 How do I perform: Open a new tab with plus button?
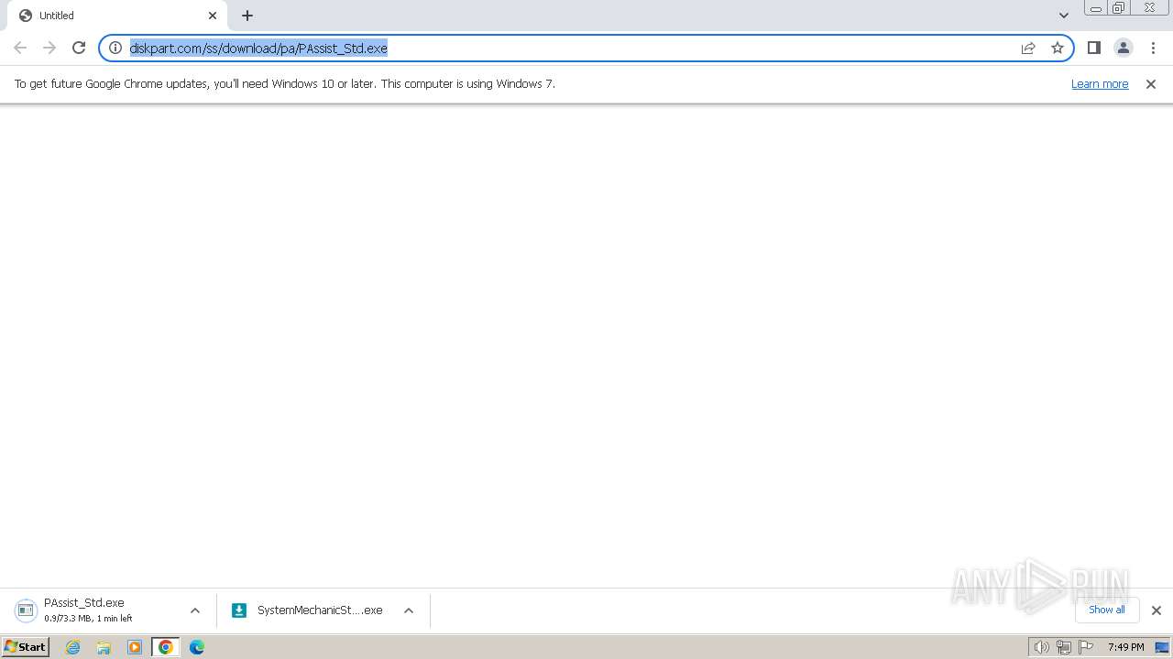point(247,16)
